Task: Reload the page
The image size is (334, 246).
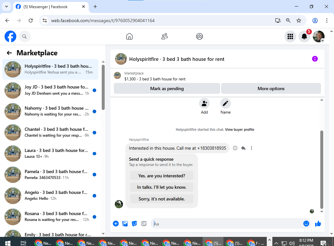Action: (x=31, y=20)
